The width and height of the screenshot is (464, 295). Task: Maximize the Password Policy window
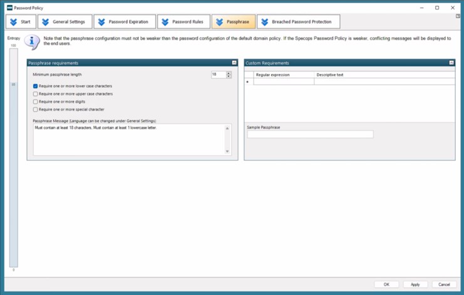pyautogui.click(x=437, y=8)
